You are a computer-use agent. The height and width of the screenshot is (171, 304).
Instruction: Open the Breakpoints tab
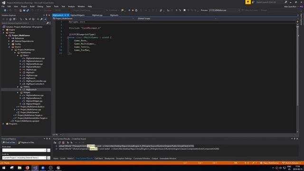(x=110, y=158)
